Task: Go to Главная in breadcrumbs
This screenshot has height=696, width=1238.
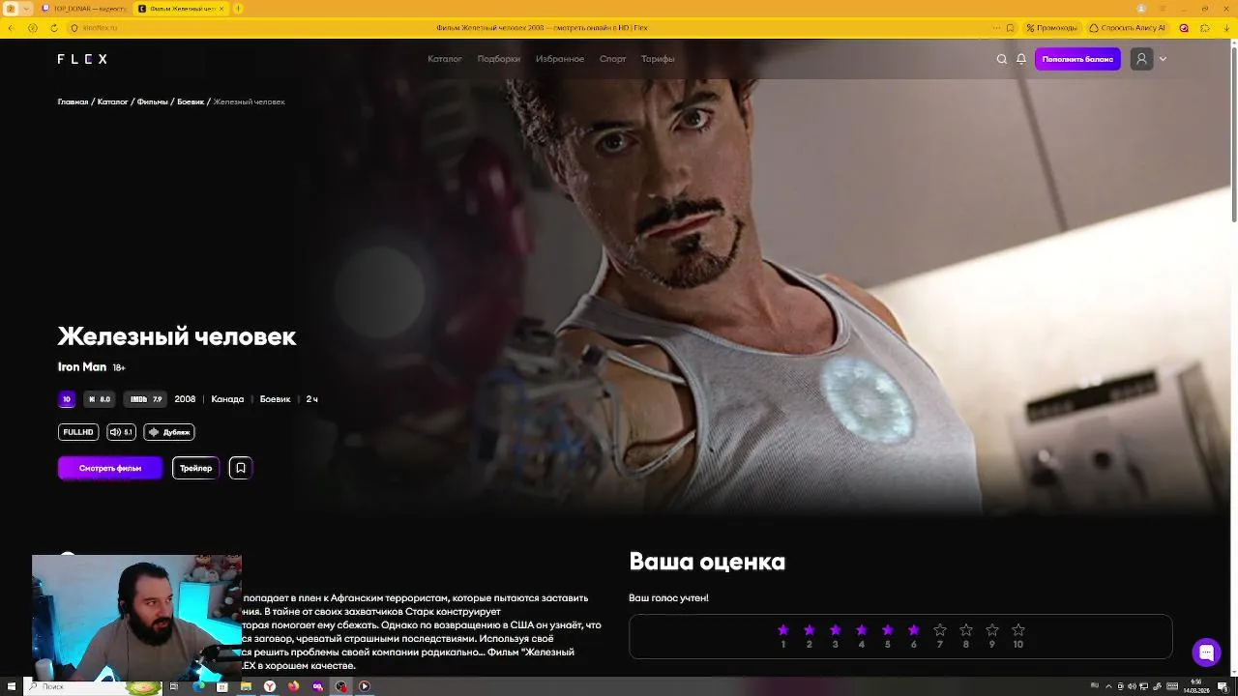Action: (73, 101)
